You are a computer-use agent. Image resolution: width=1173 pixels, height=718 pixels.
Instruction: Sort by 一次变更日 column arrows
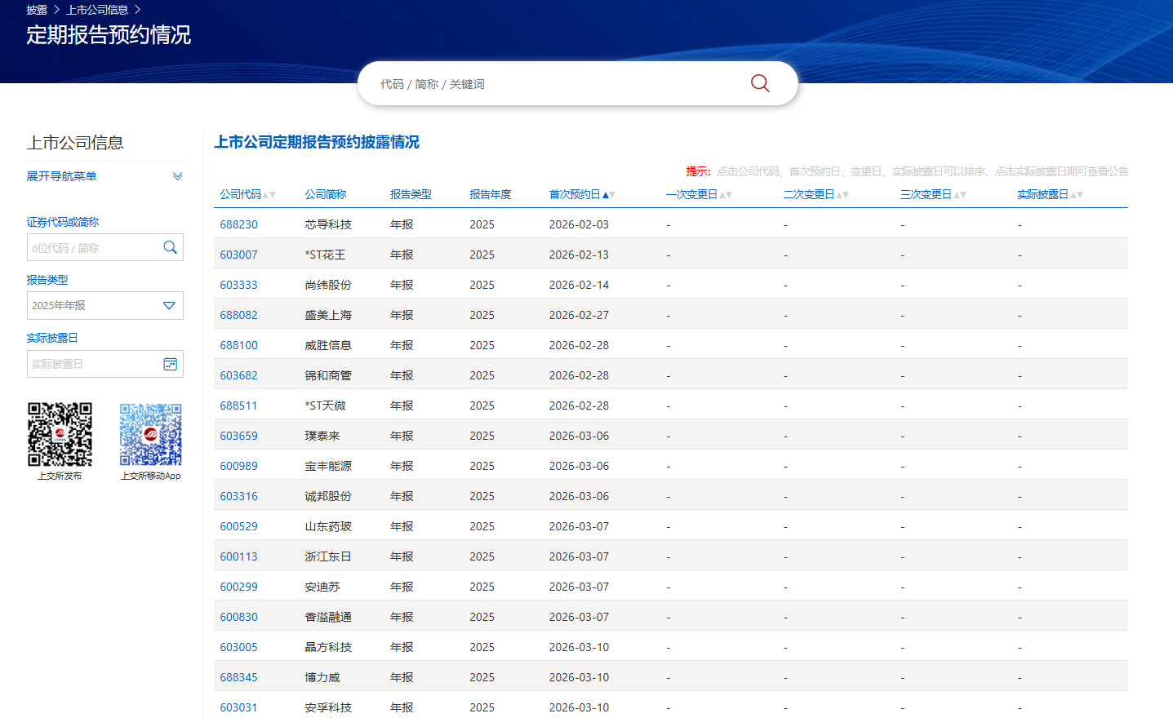coord(726,195)
